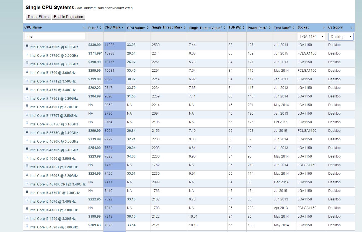Open the Intel Core i7-5775C @ 3.30GHz link

[x=54, y=56]
